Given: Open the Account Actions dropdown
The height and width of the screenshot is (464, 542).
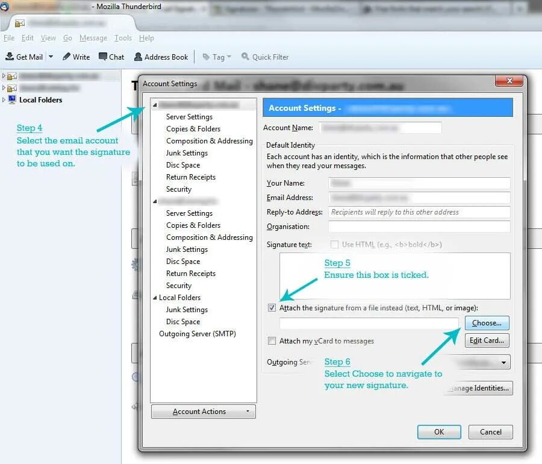Looking at the screenshot, I should click(204, 412).
